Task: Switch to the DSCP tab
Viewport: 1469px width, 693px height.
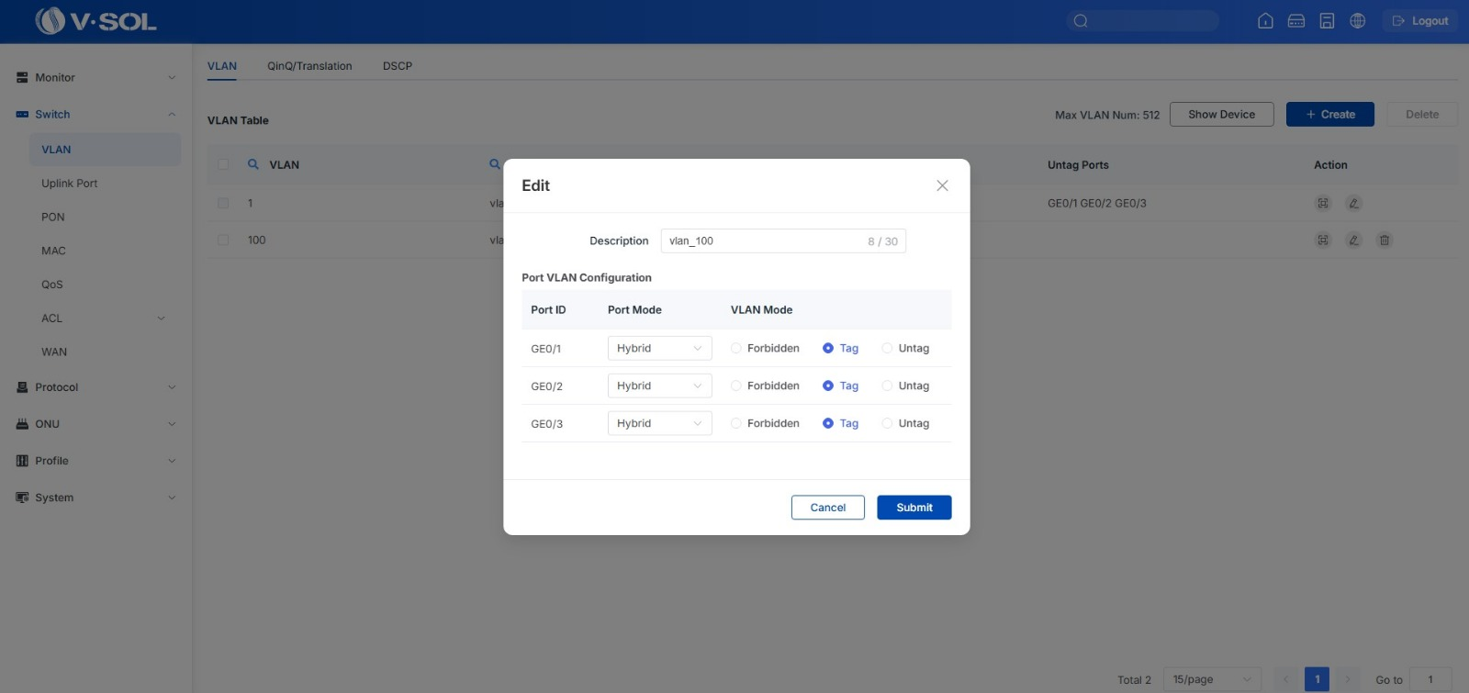Action: click(398, 66)
